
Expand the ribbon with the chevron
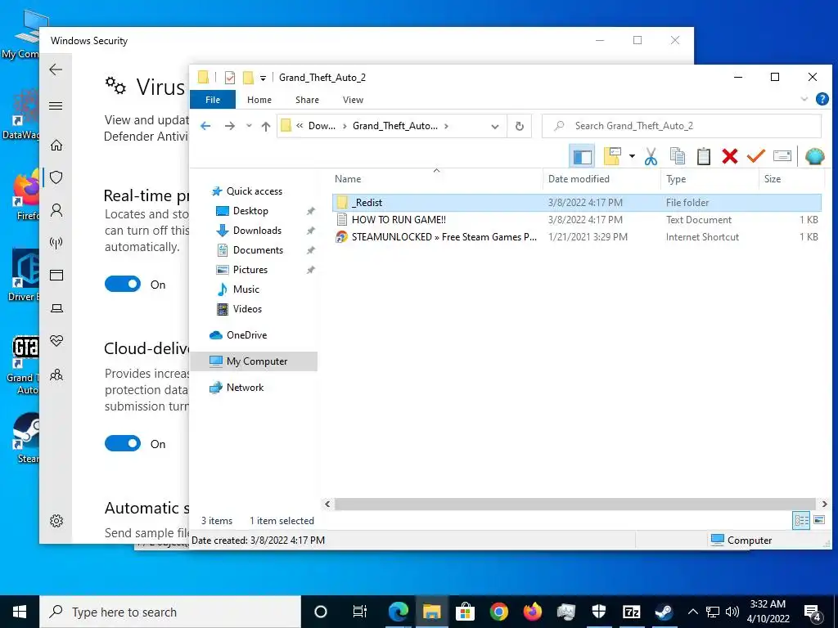coord(804,99)
